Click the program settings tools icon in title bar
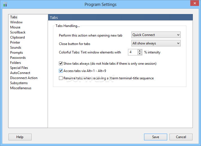This screenshot has width=201, height=146. click(x=5, y=4)
